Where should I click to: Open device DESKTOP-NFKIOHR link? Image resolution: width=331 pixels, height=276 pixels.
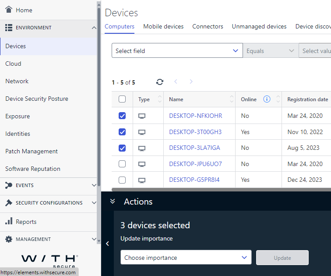195,116
